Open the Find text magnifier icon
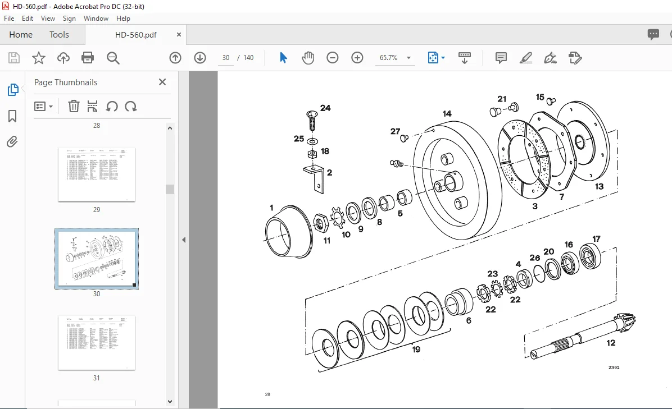Screen dimensions: 672x409 pos(113,58)
